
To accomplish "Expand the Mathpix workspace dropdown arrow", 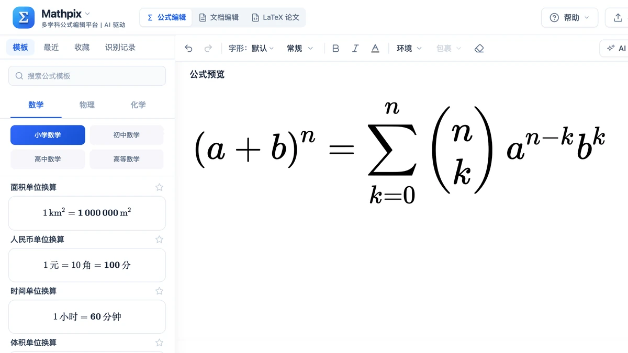I will (x=87, y=14).
